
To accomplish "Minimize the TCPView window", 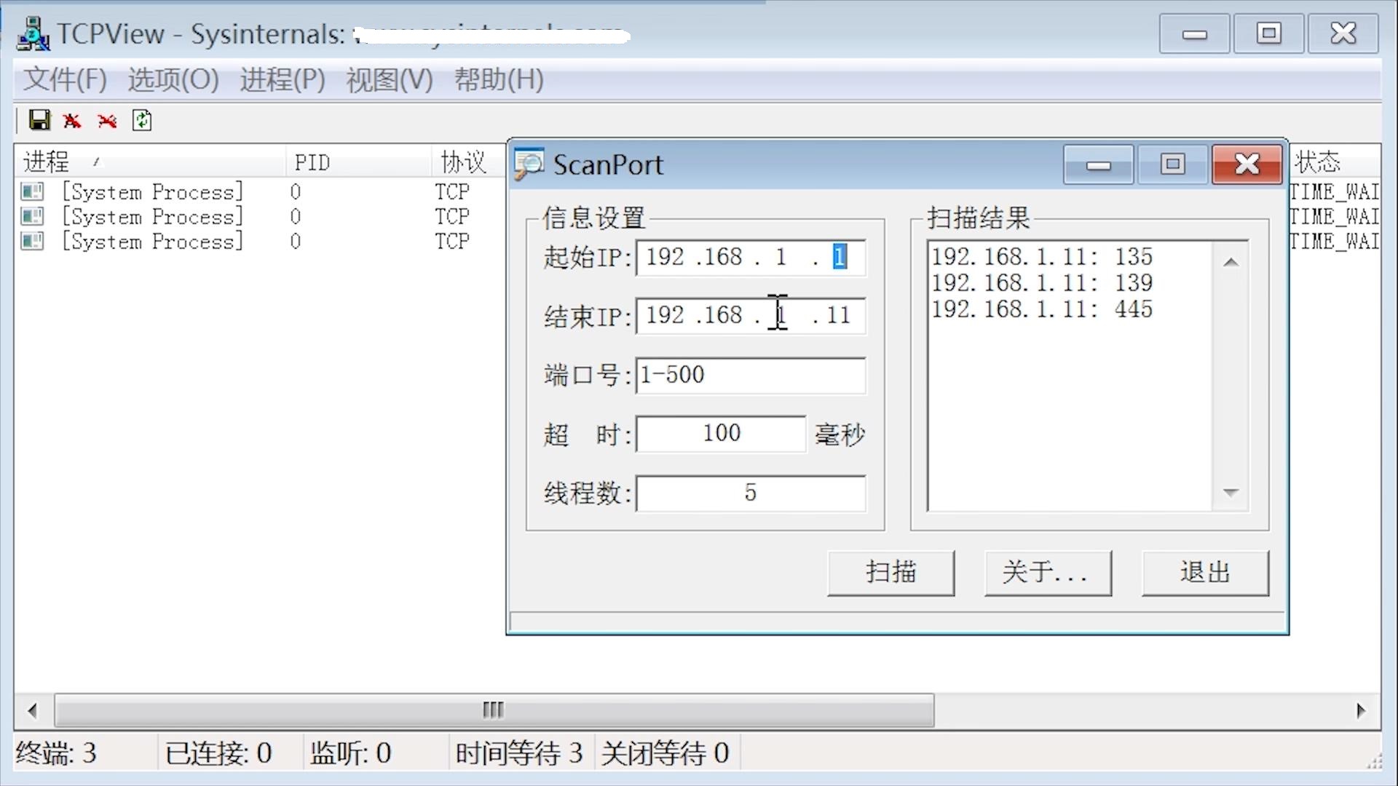I will coord(1195,33).
